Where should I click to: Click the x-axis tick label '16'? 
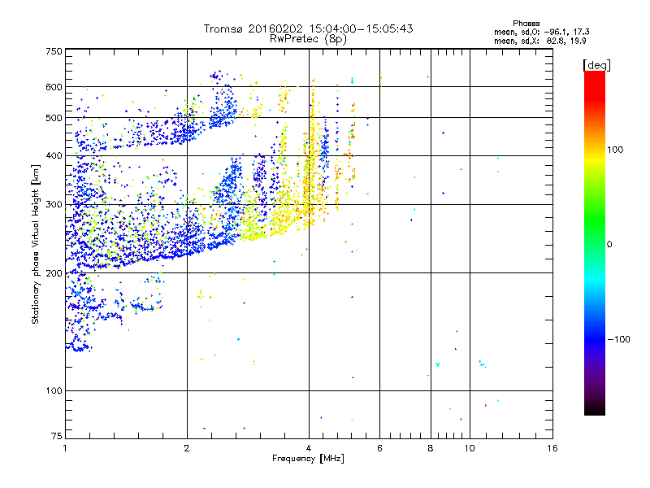pos(552,448)
